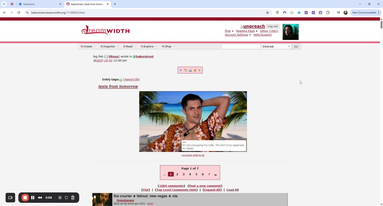Click the [meme] tfln tag link
383x206 pixels.
[x=131, y=80]
